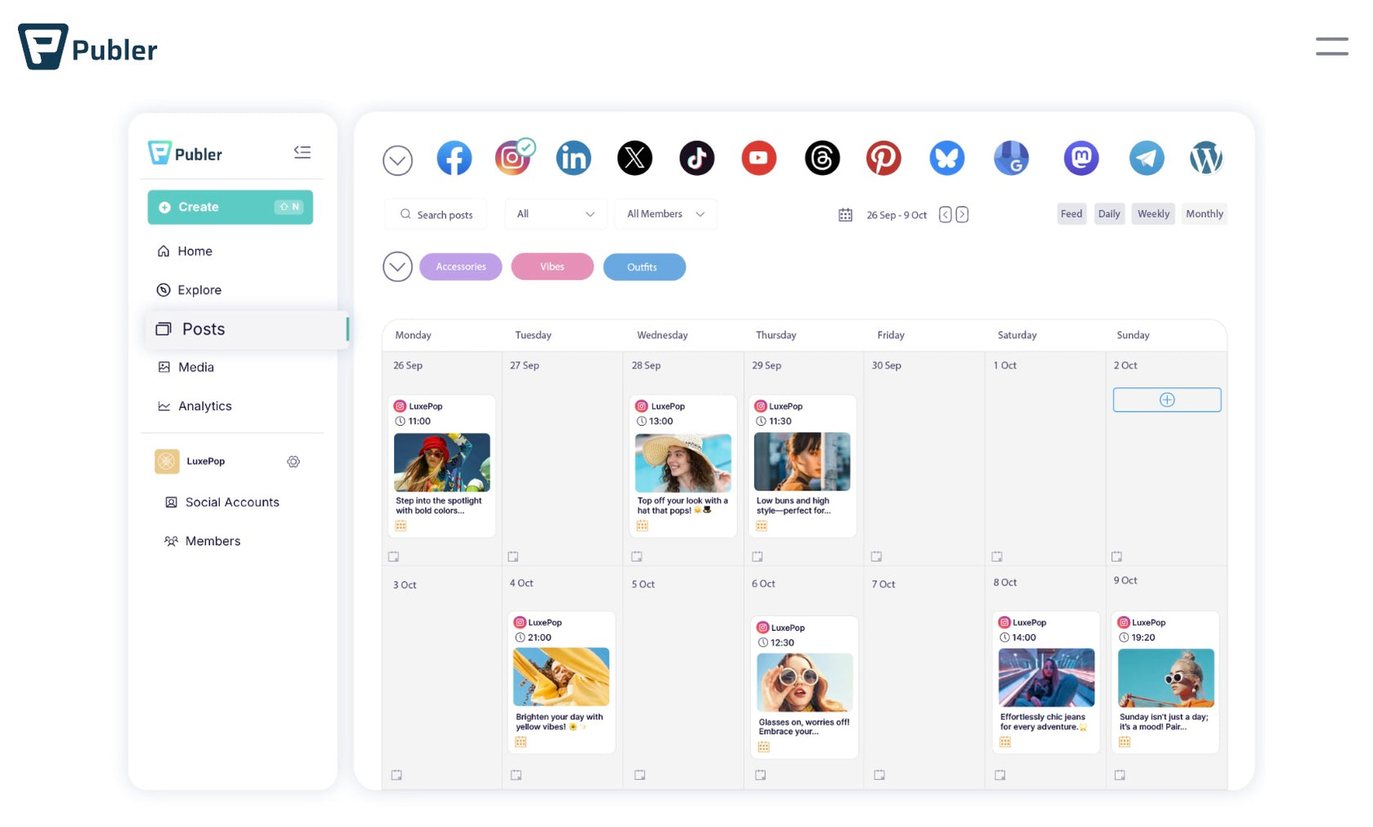
Task: Go to Home in sidebar
Action: [x=185, y=251]
